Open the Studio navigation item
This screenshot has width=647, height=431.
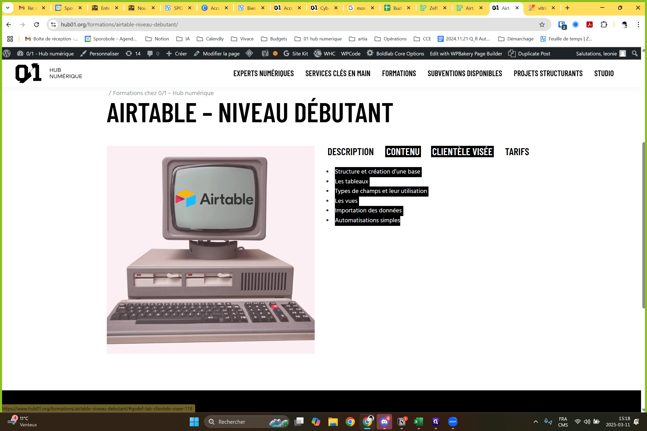(604, 73)
